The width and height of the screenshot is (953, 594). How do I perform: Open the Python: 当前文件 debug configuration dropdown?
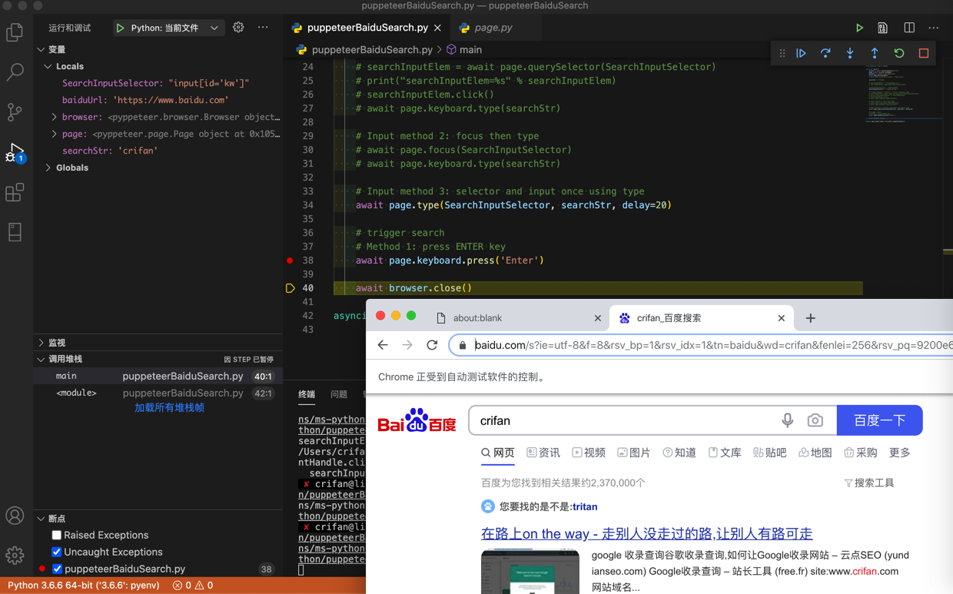tap(167, 28)
